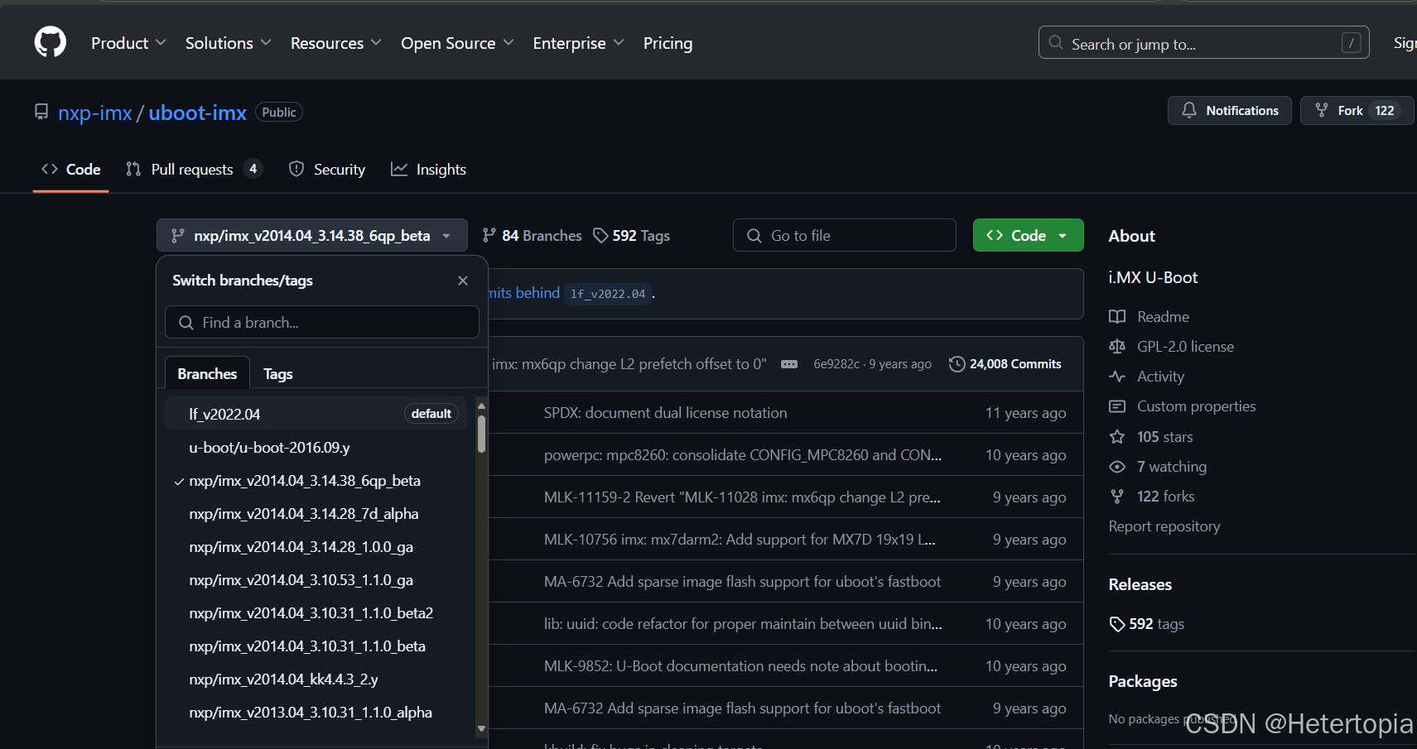The width and height of the screenshot is (1417, 749).
Task: Expand the Resources menu
Action: pos(335,43)
